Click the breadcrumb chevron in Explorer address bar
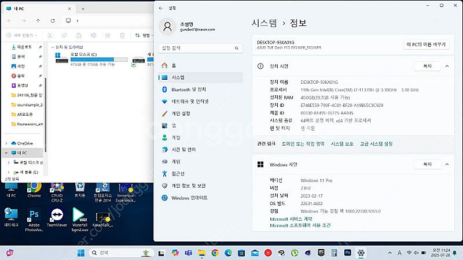Image resolution: width=463 pixels, height=260 pixels. [78, 21]
